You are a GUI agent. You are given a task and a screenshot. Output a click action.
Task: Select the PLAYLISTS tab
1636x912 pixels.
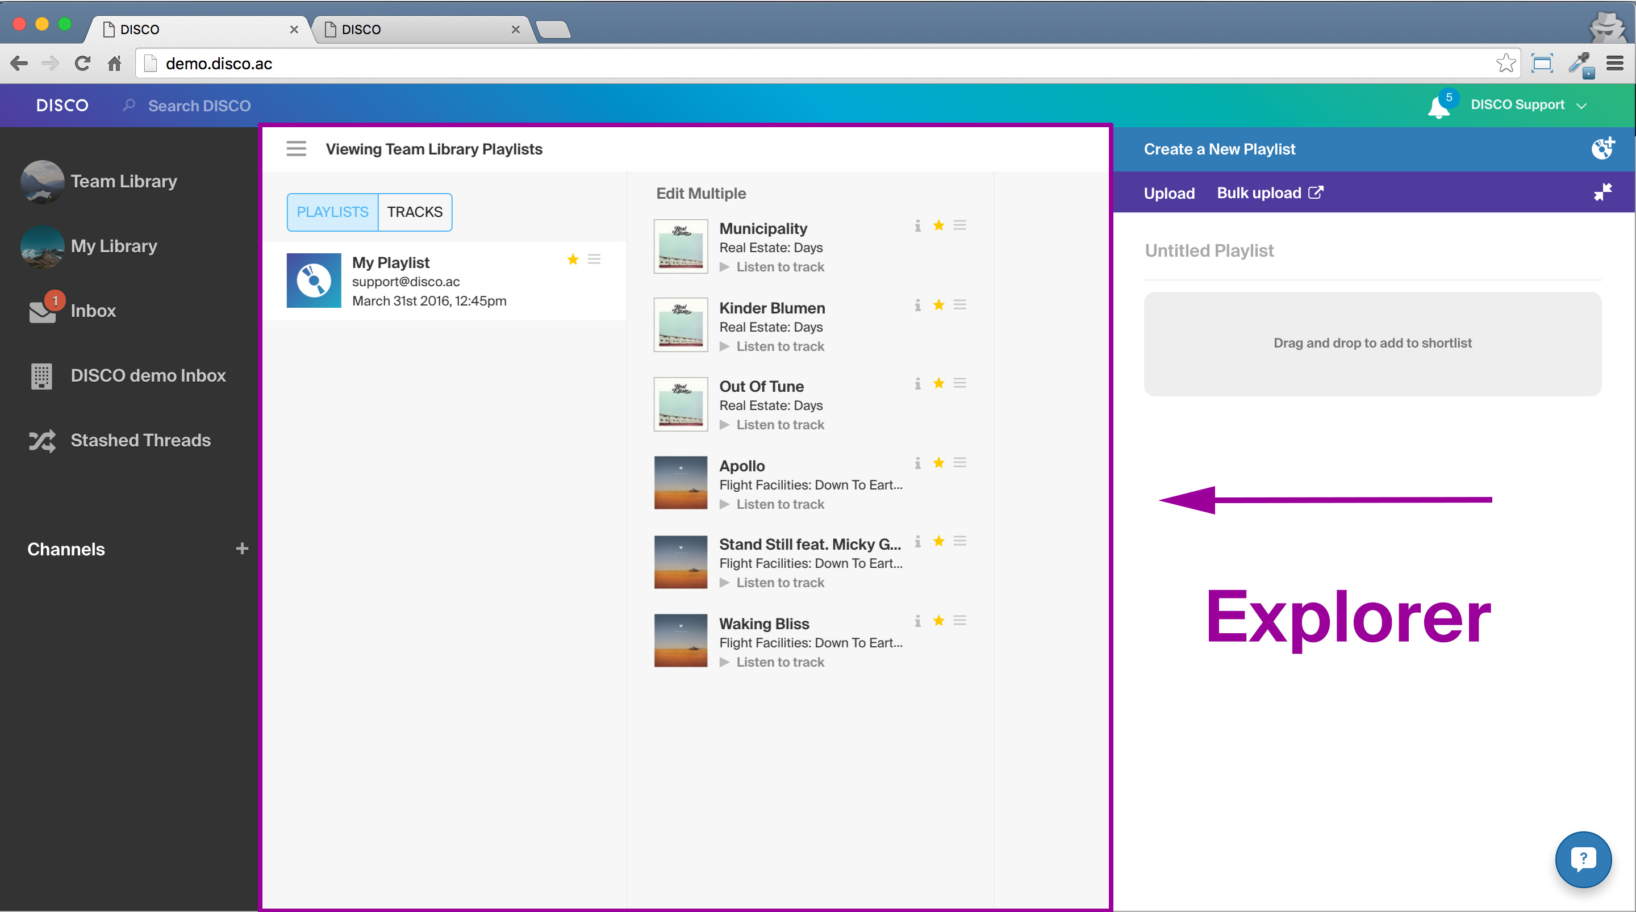tap(332, 212)
